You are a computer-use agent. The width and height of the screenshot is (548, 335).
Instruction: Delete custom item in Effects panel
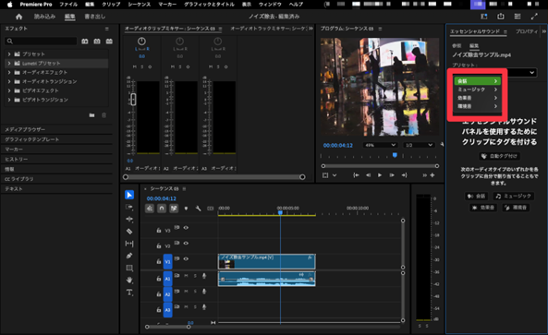(104, 115)
